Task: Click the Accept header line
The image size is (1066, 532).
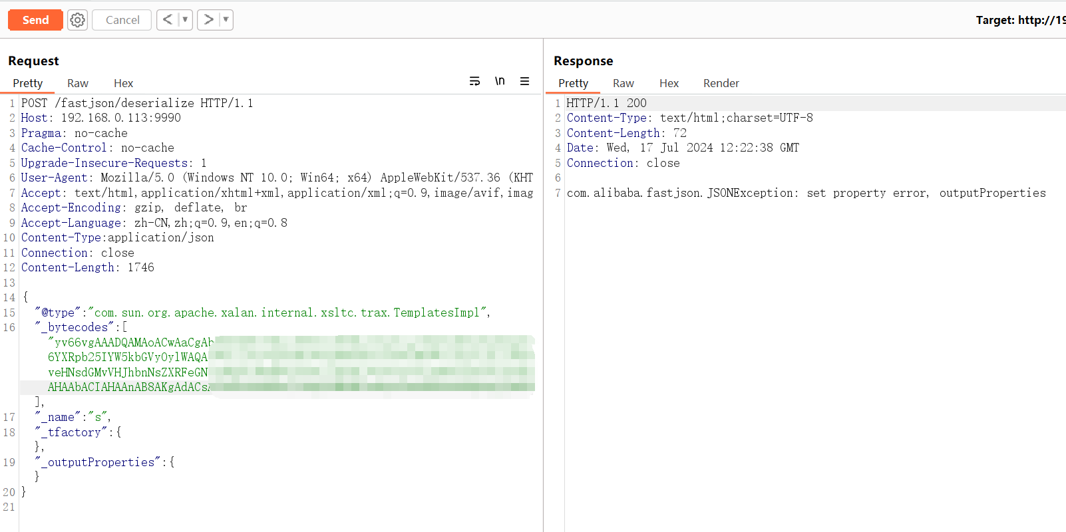Action: (x=277, y=193)
